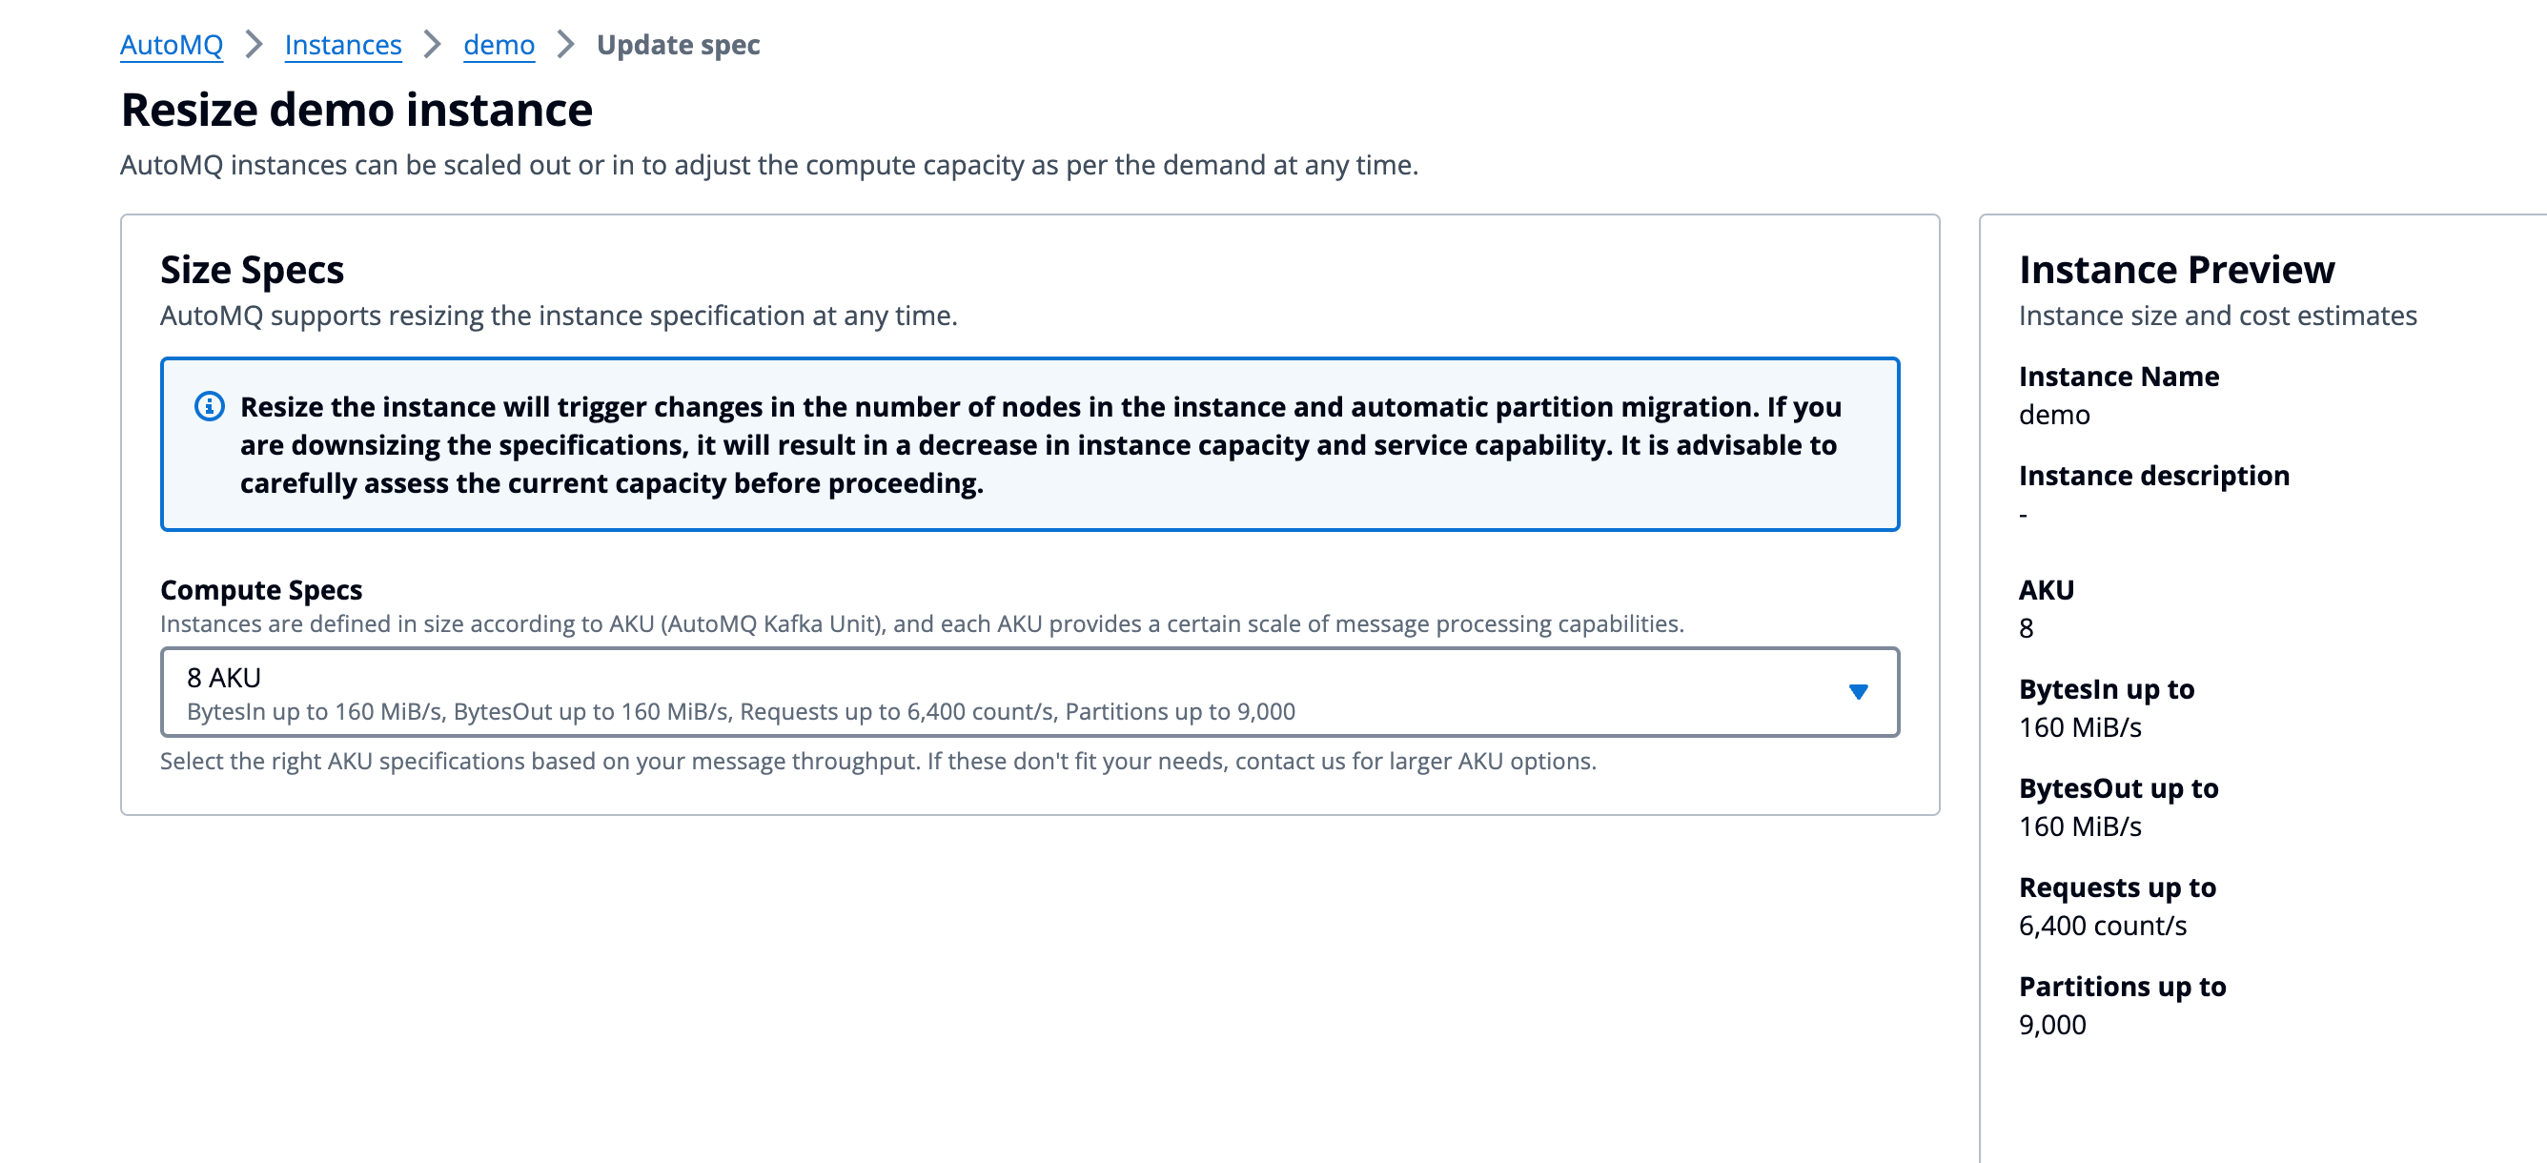Open the AKU dropdown arrow
This screenshot has height=1163, width=2547.
pyautogui.click(x=1858, y=692)
